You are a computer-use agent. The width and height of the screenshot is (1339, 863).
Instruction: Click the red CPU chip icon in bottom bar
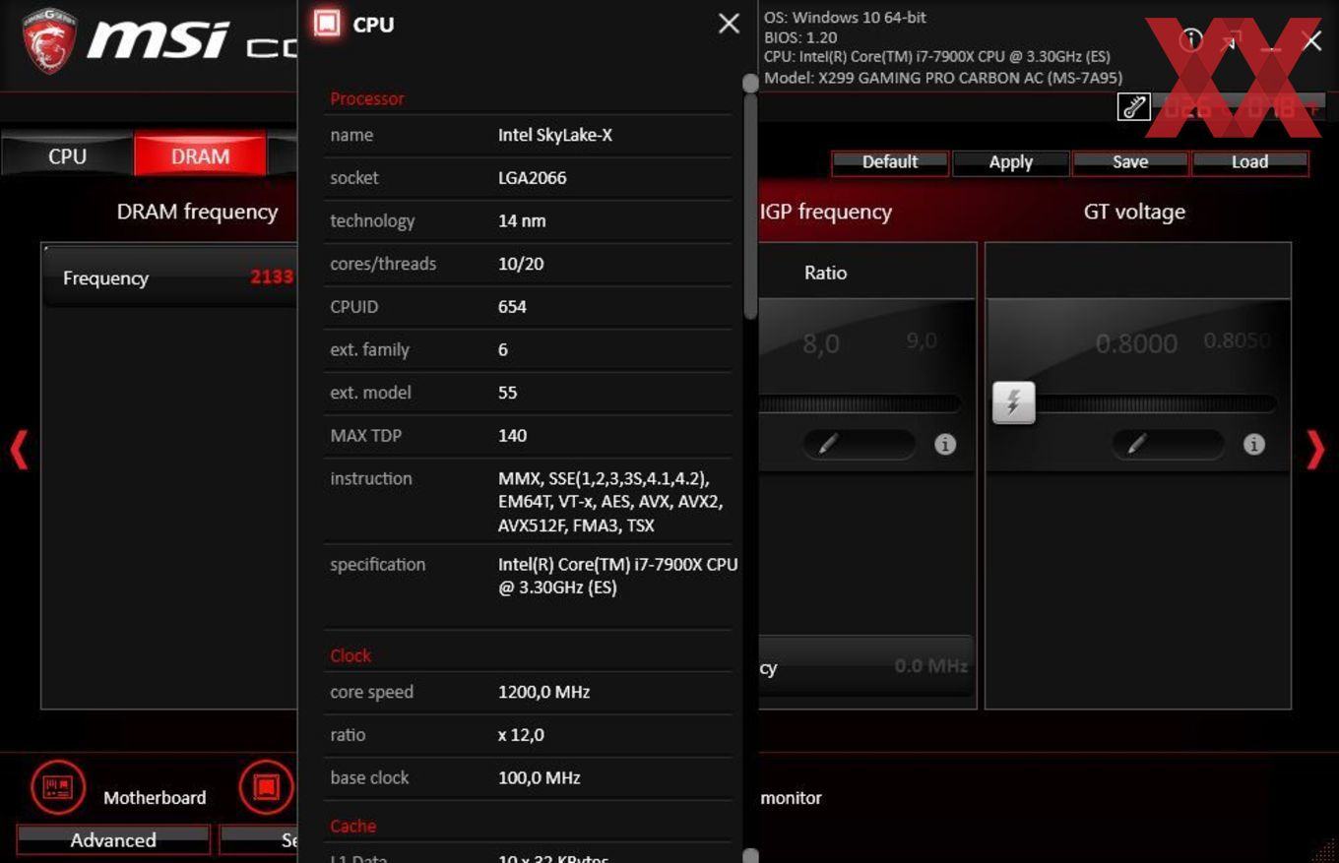point(266,787)
